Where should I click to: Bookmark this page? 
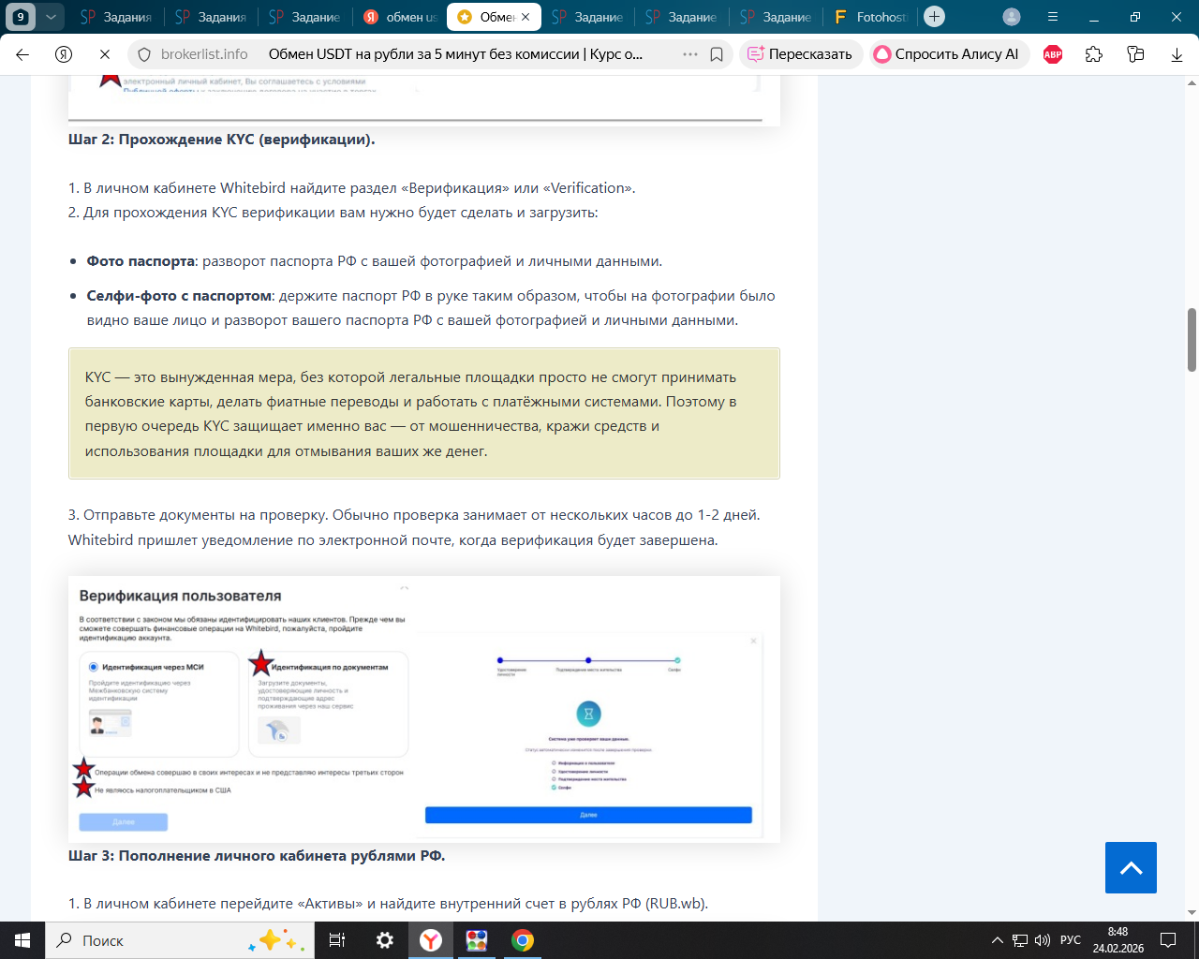pos(717,54)
